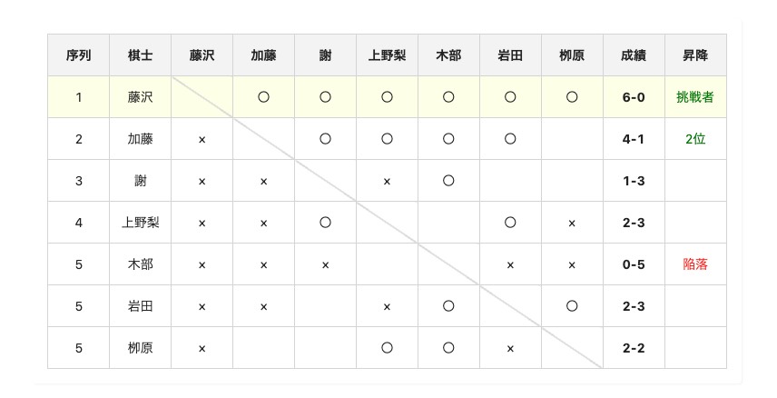Screen dimensions: 777x398
Task: Click the cross in 木部's row under 謝
Action: click(325, 264)
